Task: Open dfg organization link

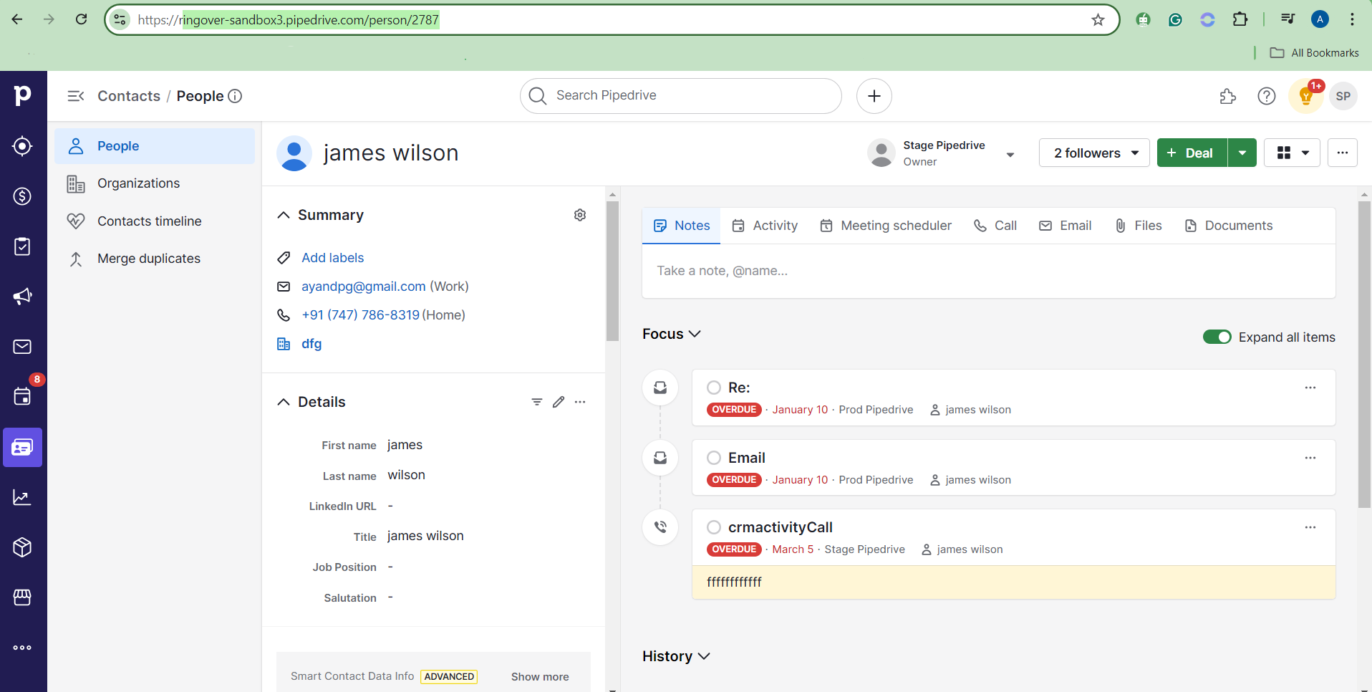Action: pyautogui.click(x=311, y=344)
